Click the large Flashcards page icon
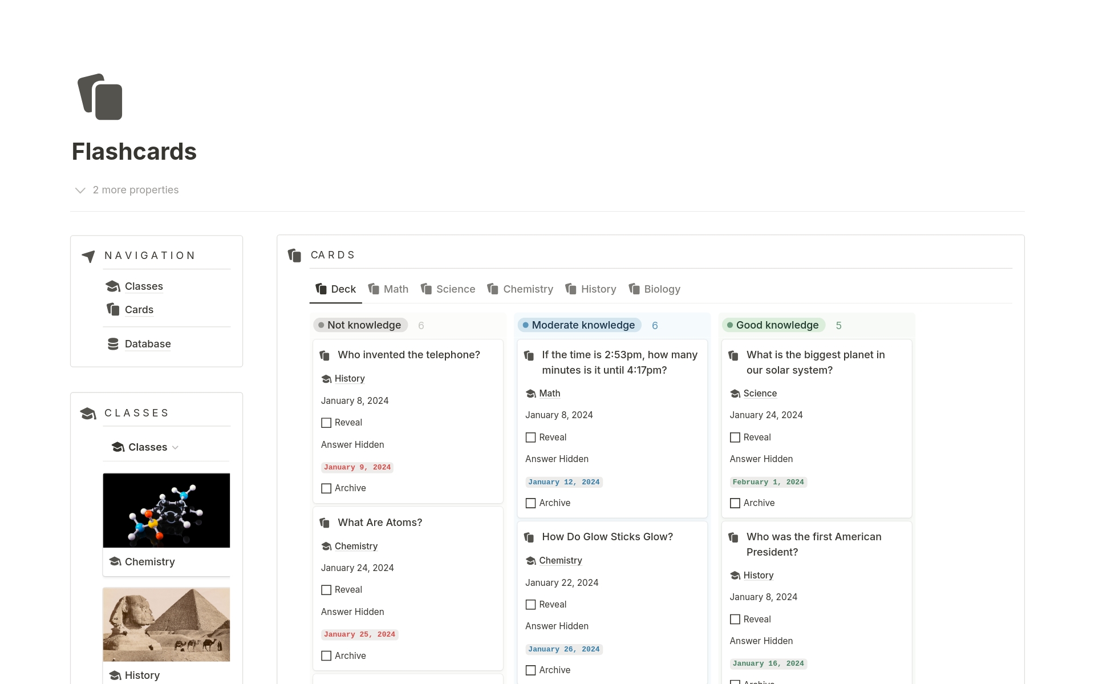Image resolution: width=1095 pixels, height=684 pixels. click(x=100, y=97)
